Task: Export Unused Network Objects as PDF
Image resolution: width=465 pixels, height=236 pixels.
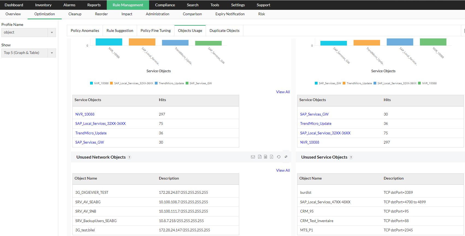Action: click(x=259, y=157)
